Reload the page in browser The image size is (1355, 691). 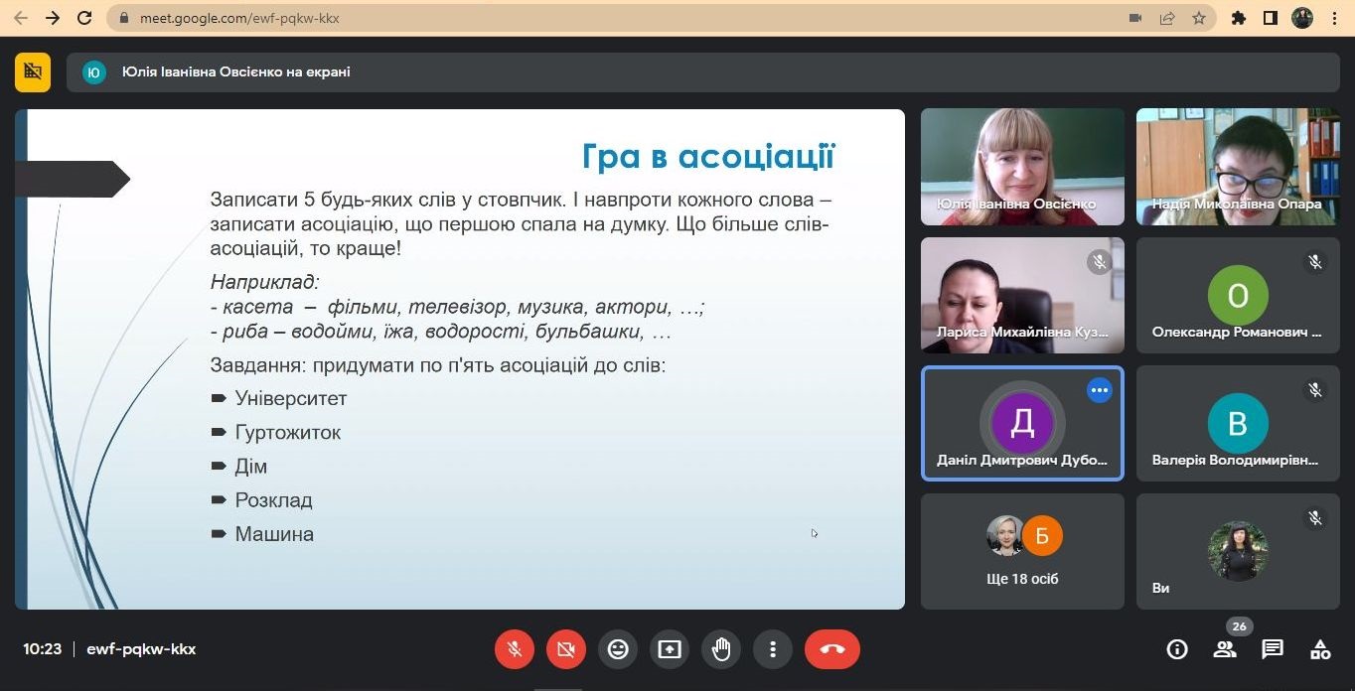[84, 18]
